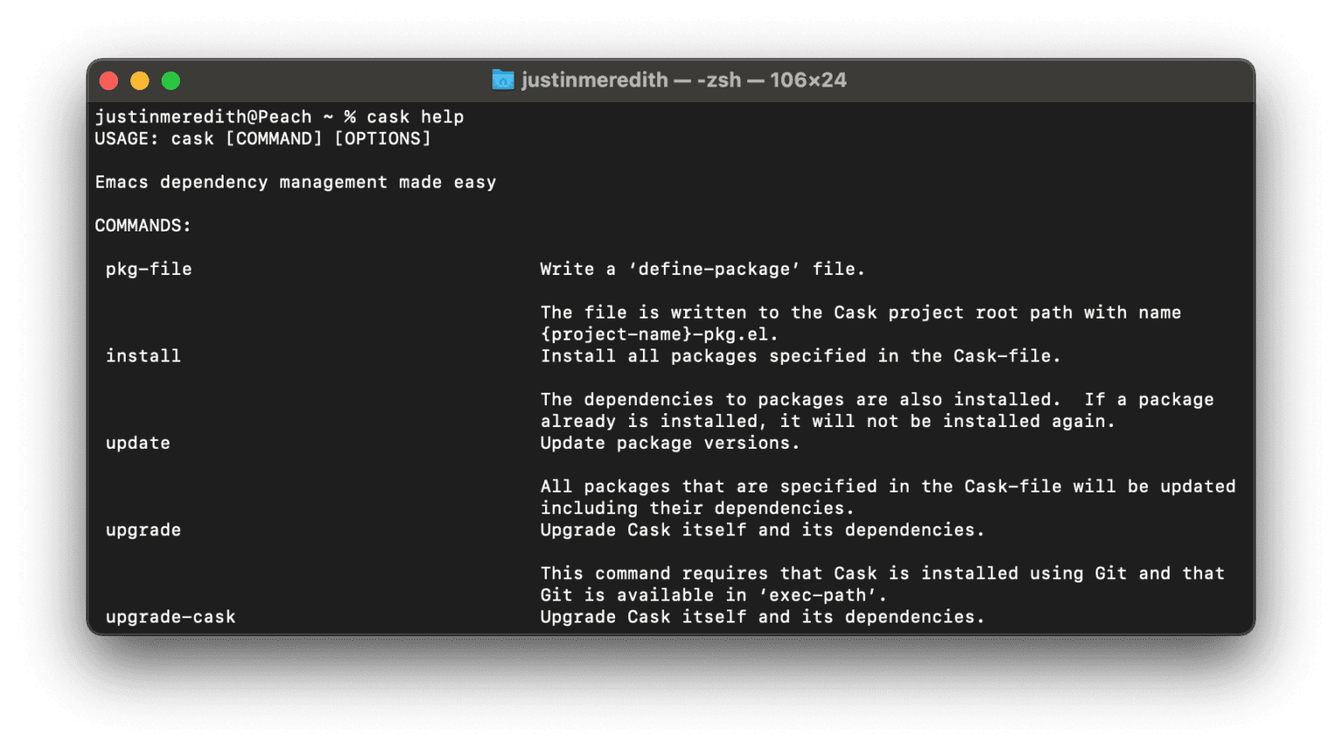Select the define-package description text

pyautogui.click(x=702, y=269)
